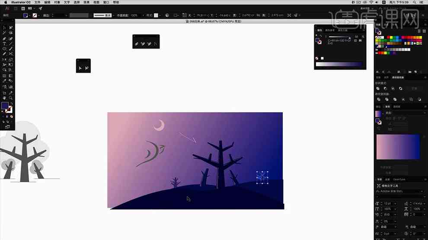This screenshot has height=240, width=428.
Task: Click the Crop pathfinder icon
Action: click(403, 99)
